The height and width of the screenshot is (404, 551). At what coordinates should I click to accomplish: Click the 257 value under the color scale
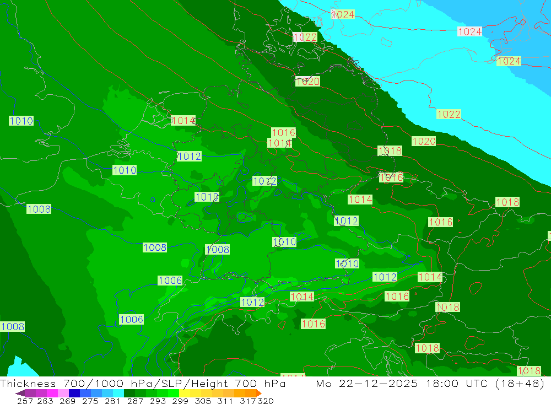[25, 401]
